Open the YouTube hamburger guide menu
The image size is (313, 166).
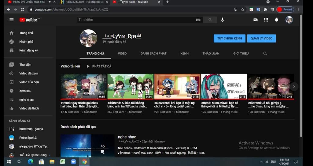12,20
